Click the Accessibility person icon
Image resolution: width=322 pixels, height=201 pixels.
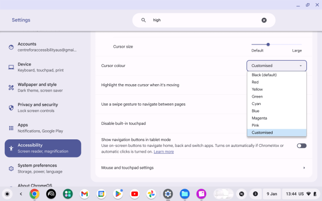point(11,148)
